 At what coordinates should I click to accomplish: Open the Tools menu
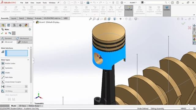coord(45,3)
